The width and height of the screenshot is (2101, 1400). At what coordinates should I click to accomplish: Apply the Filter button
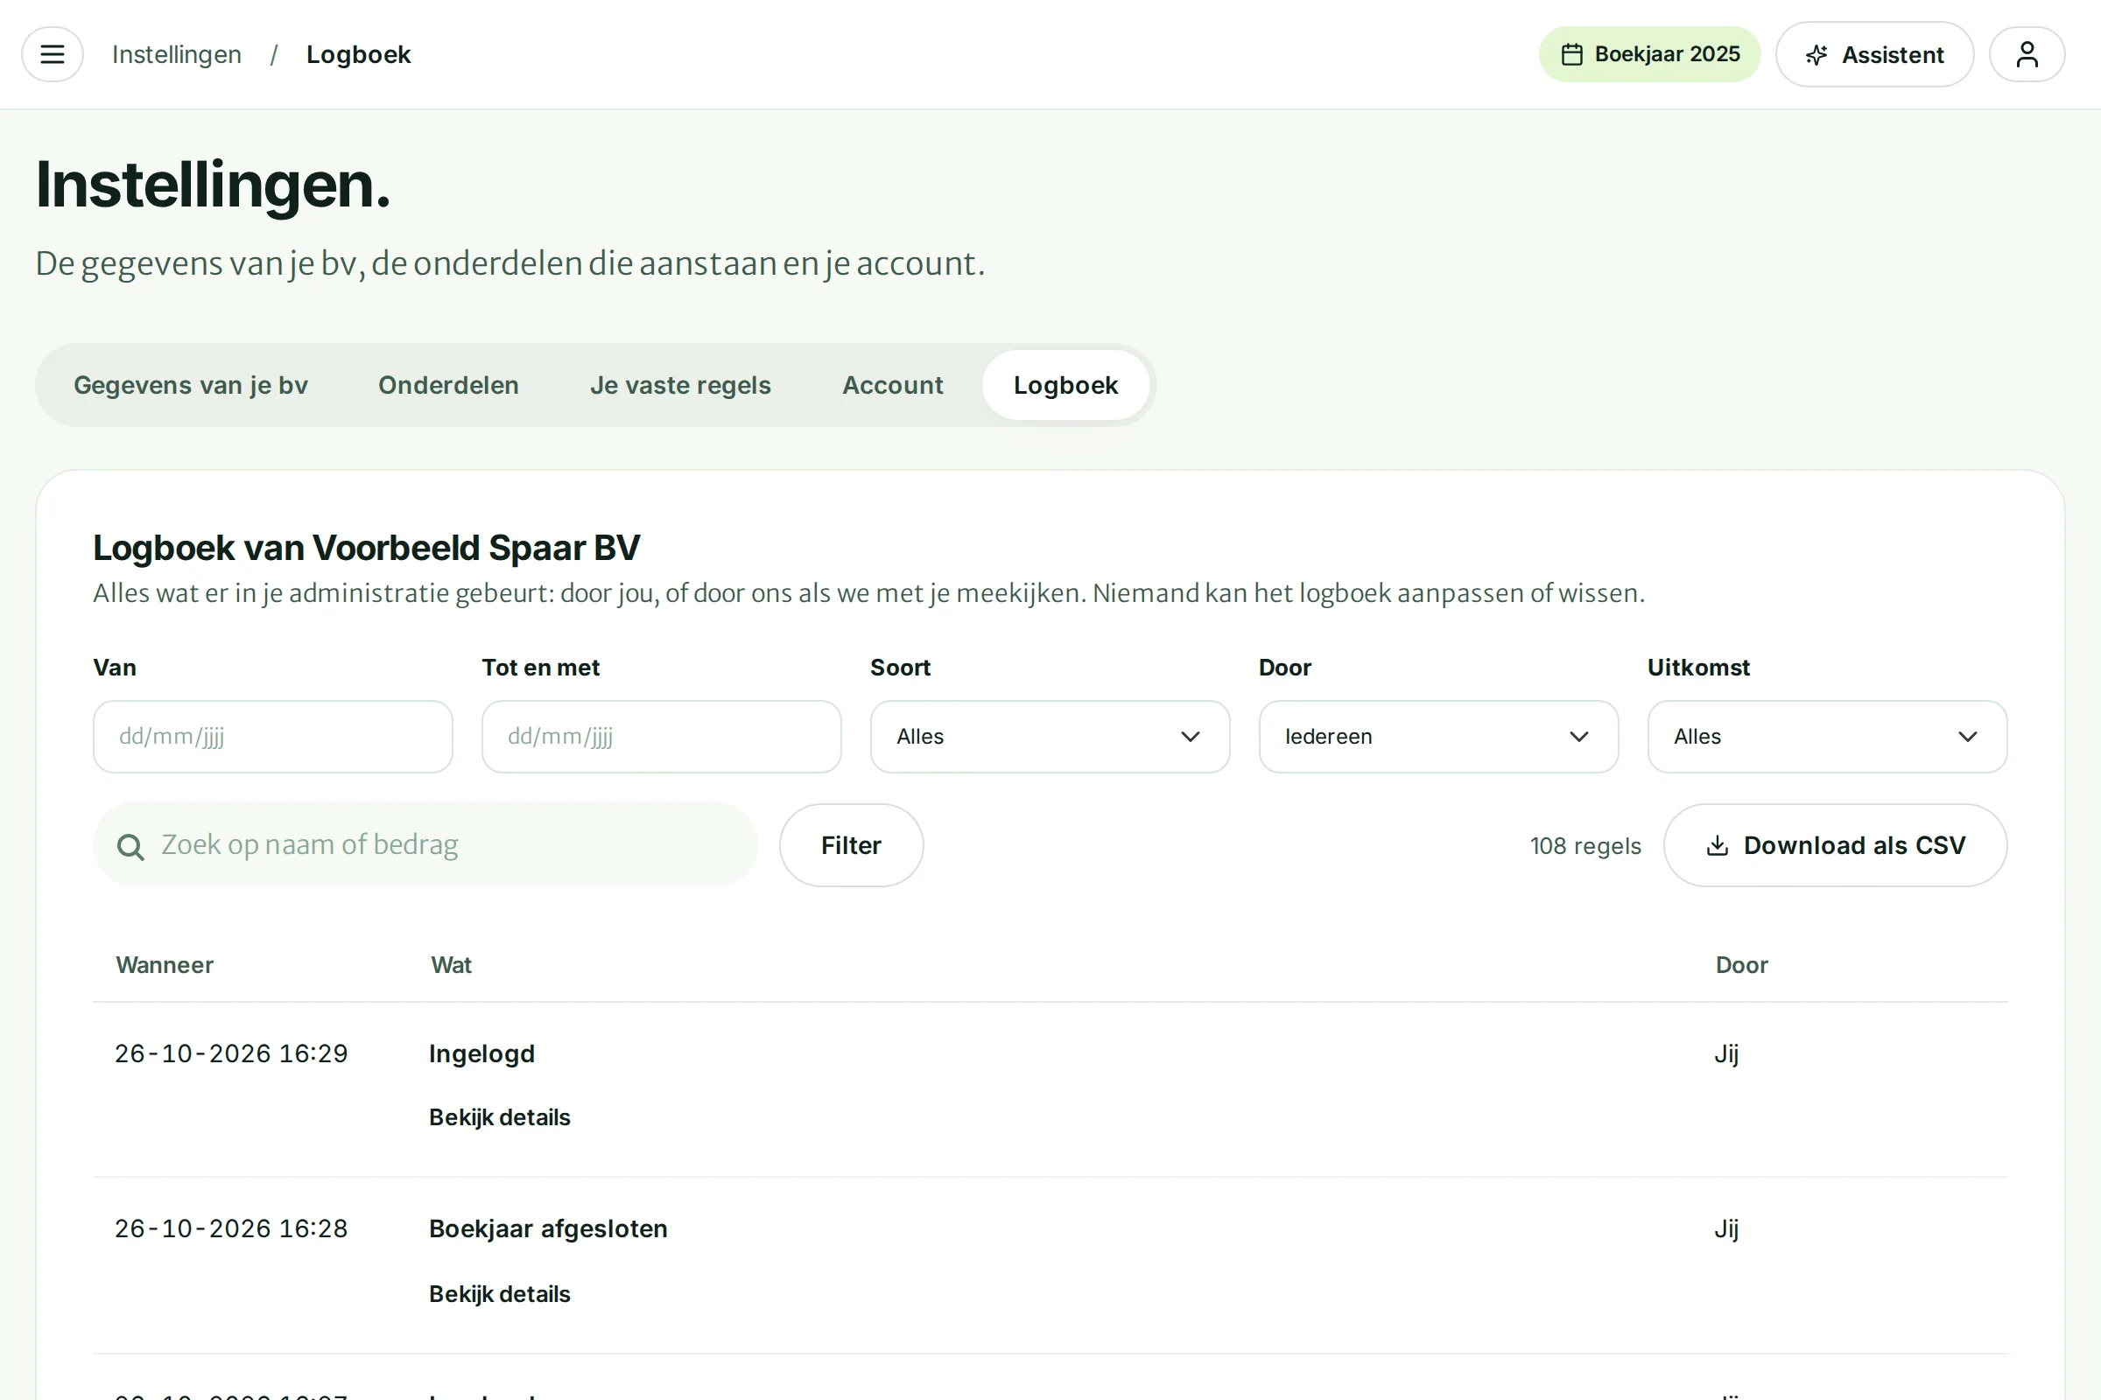(x=851, y=845)
